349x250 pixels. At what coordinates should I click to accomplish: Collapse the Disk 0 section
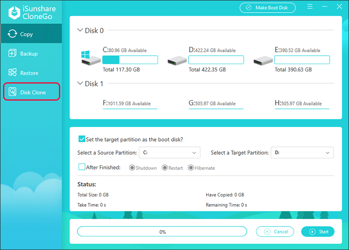pyautogui.click(x=80, y=30)
